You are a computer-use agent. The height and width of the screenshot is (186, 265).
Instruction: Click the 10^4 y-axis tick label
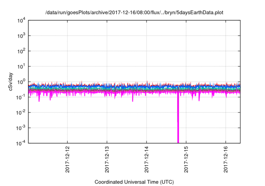pos(22,20)
